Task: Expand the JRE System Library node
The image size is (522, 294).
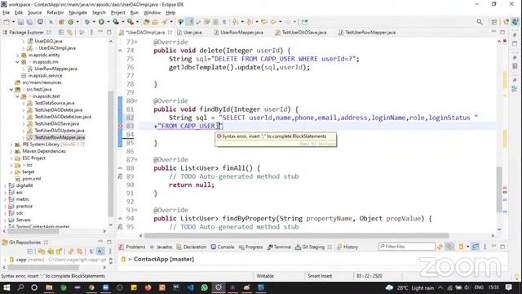Action: click(11, 145)
